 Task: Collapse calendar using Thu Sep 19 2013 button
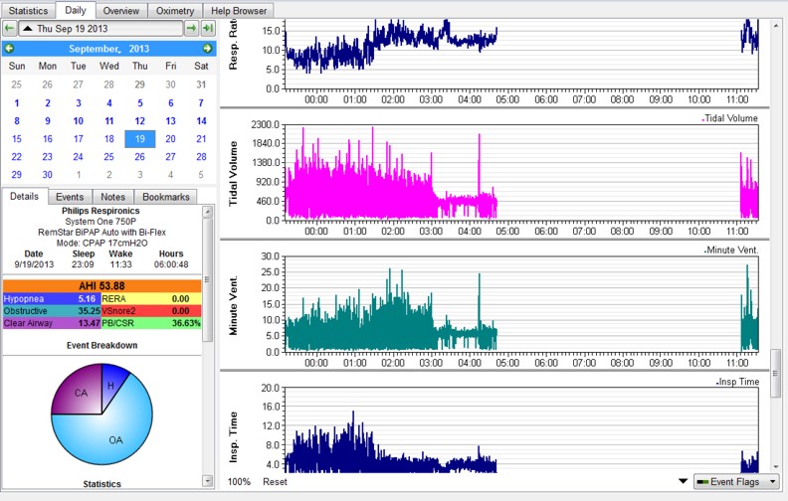pyautogui.click(x=101, y=29)
